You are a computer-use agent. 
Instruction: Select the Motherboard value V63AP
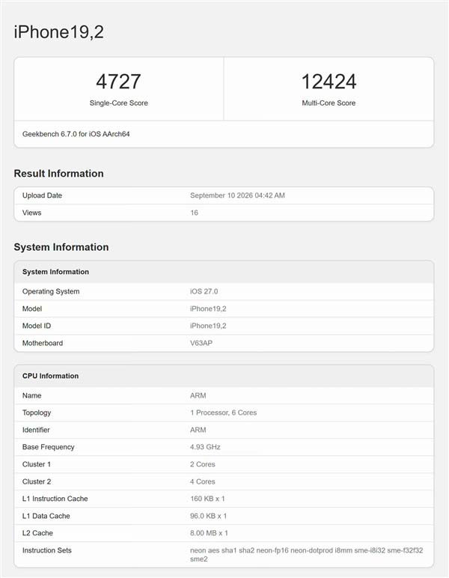tap(201, 343)
